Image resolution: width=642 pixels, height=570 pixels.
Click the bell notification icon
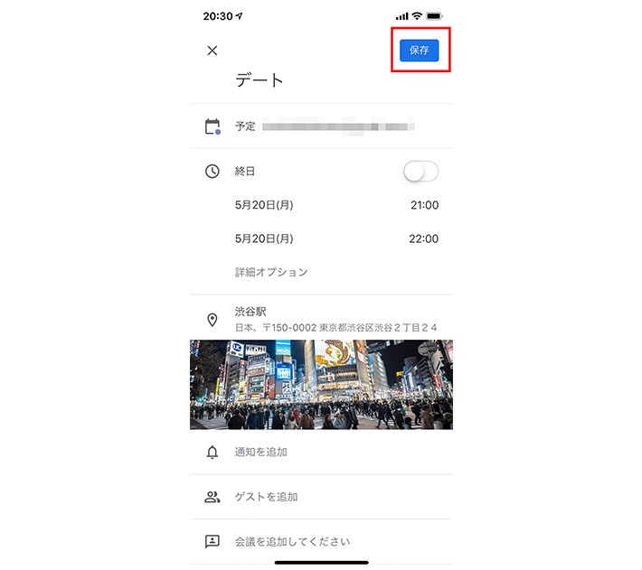click(x=212, y=453)
